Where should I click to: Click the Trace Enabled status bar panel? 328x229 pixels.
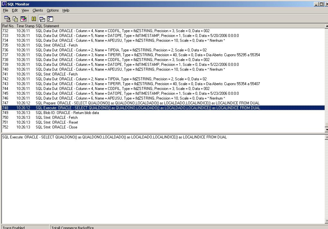pos(25,227)
